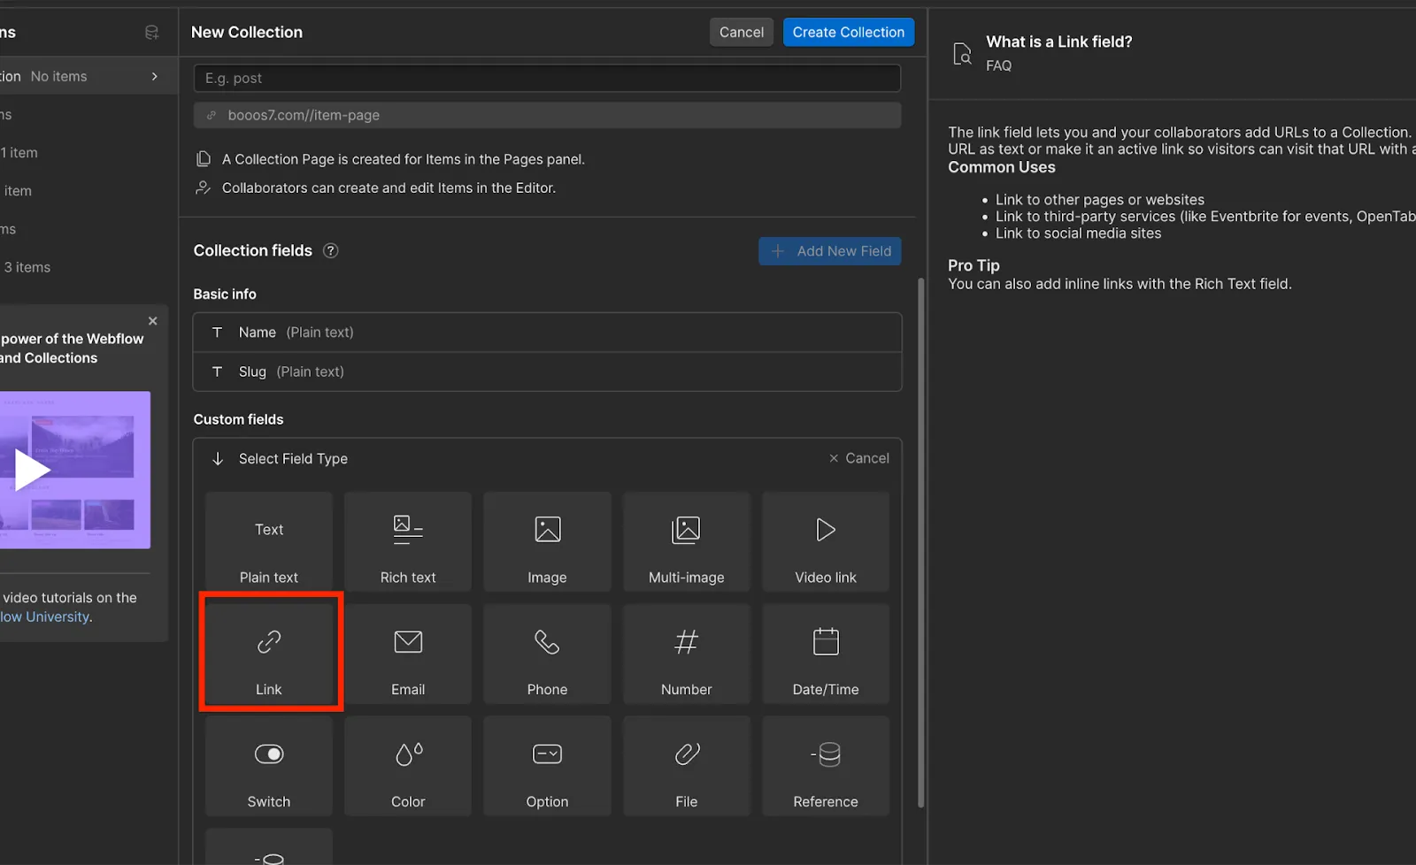Click Add New Field button

(829, 251)
